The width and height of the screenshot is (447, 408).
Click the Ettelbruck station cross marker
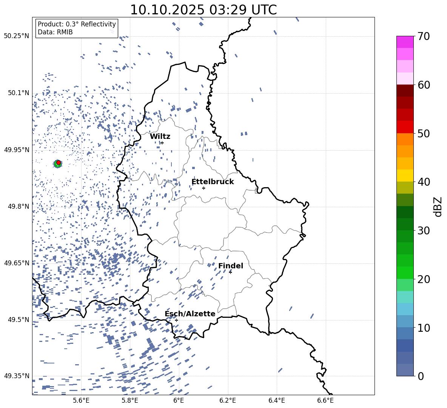coord(203,188)
